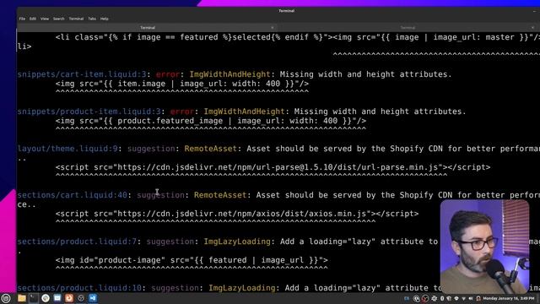Open the network tray icon
The width and height of the screenshot is (540, 304).
pos(463,298)
